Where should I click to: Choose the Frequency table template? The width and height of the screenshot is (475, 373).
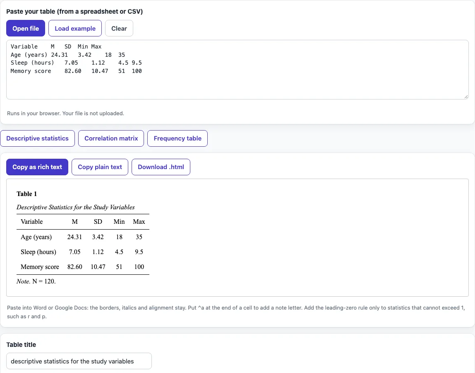178,138
